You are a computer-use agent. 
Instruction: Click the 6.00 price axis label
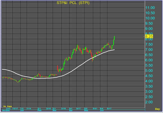tap(149, 60)
